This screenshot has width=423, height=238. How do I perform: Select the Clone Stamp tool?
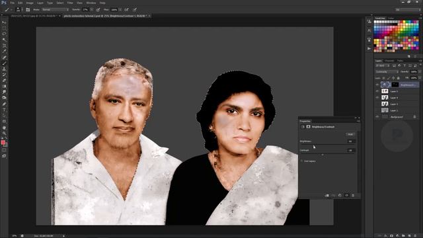4,69
